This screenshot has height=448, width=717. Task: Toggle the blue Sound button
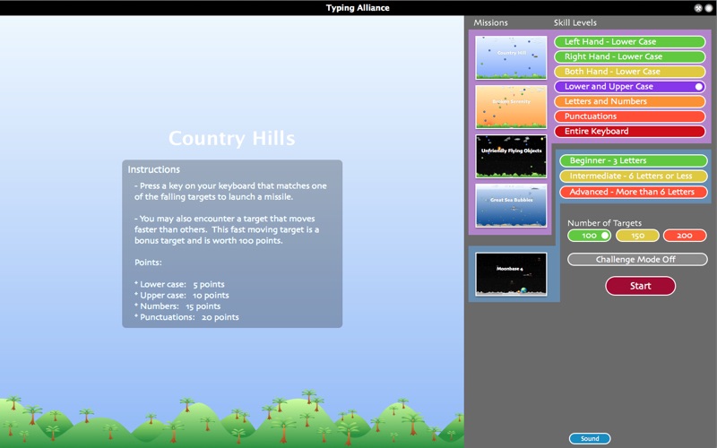[x=590, y=438]
